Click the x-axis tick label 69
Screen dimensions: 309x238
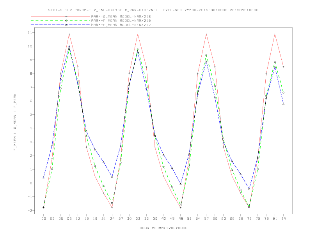click(241, 219)
